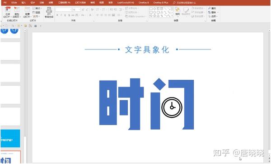Open the OneKey 8 Plus tab
This screenshot has height=164, width=271.
[x=160, y=3]
